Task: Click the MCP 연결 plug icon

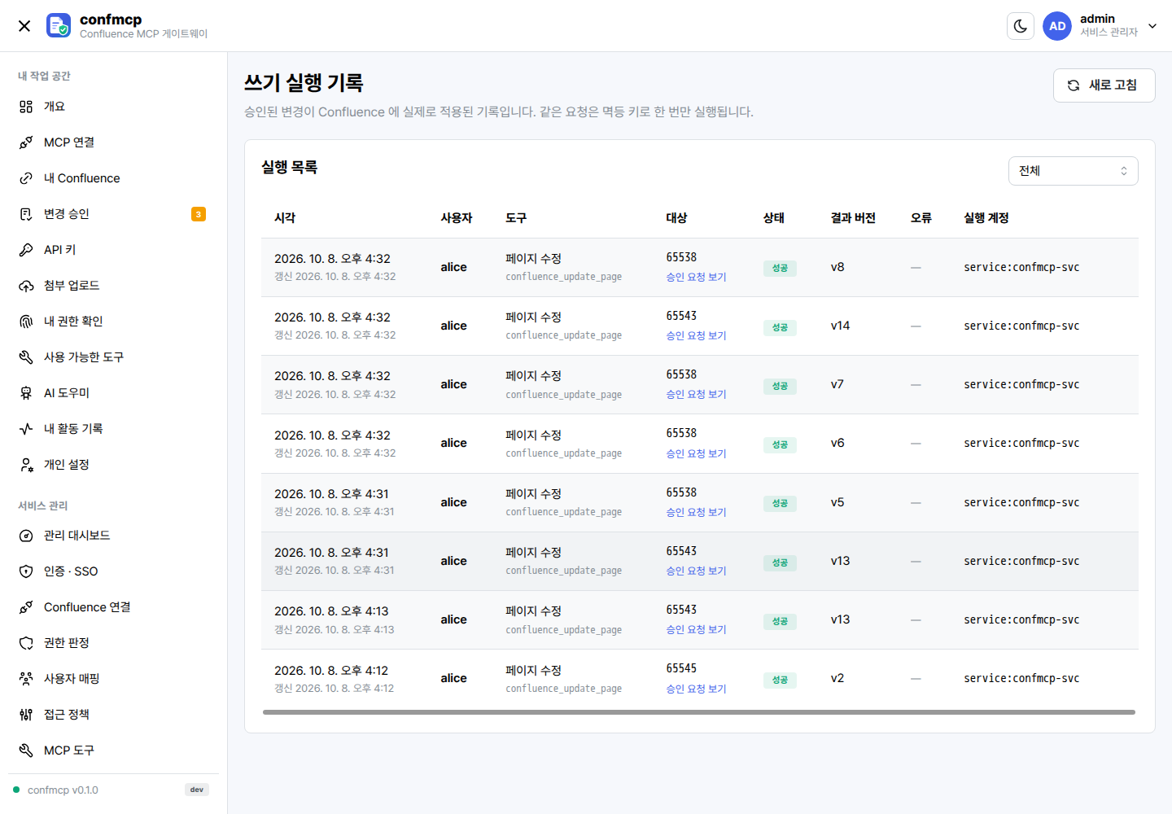Action: pos(26,142)
